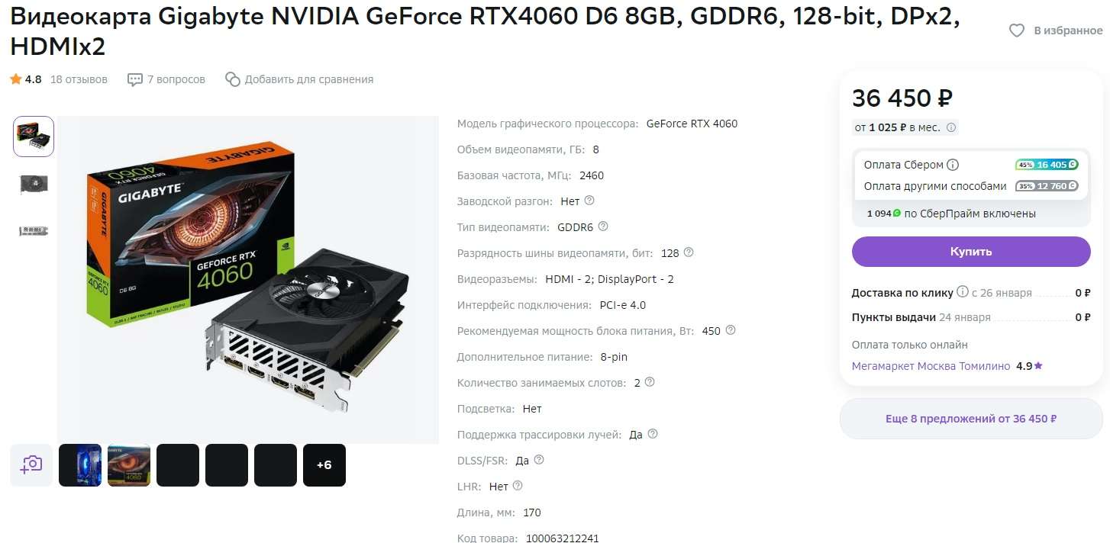
Task: Click the add photo camera icon
Action: (31, 465)
